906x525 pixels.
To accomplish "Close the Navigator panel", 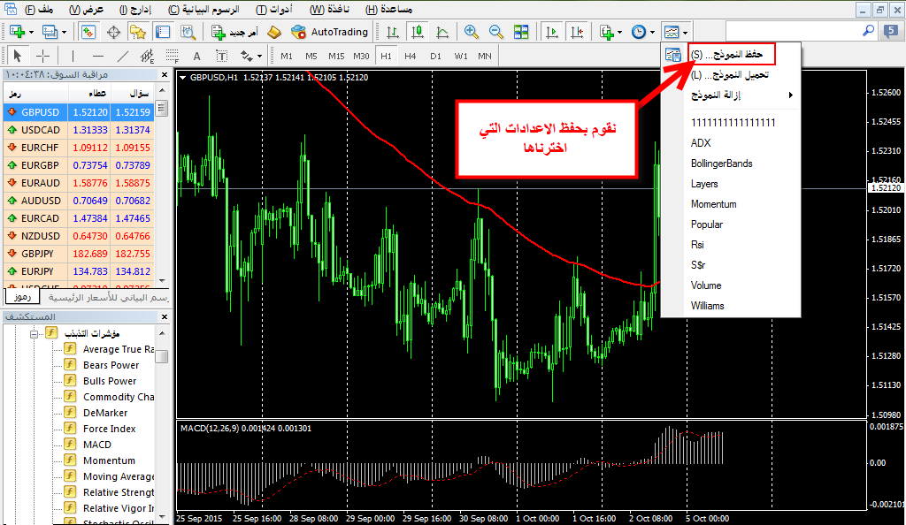I will tap(165, 316).
